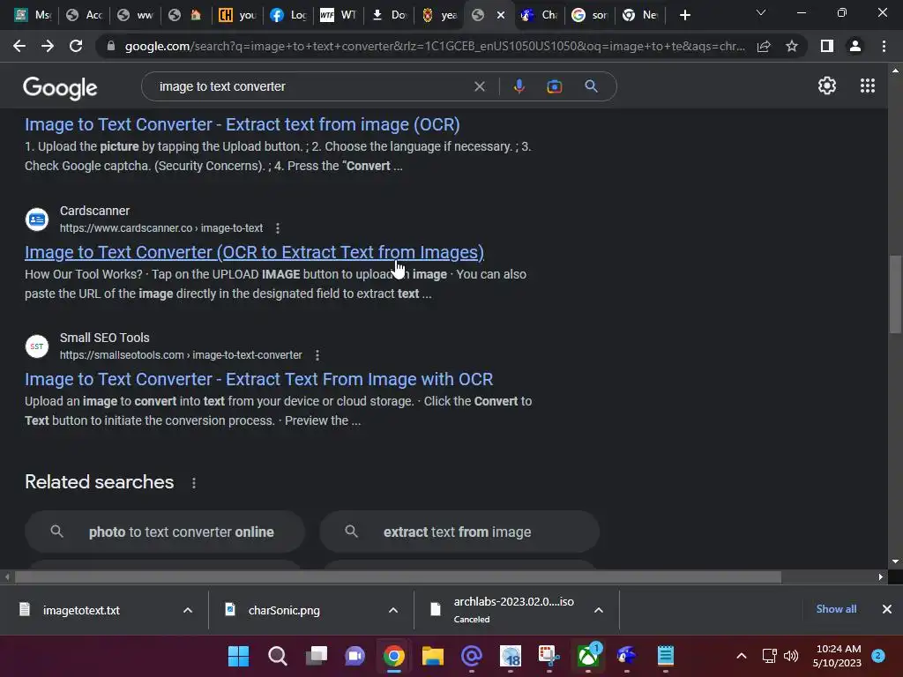Click Show all downloads
This screenshot has width=903, height=677.
(x=836, y=609)
